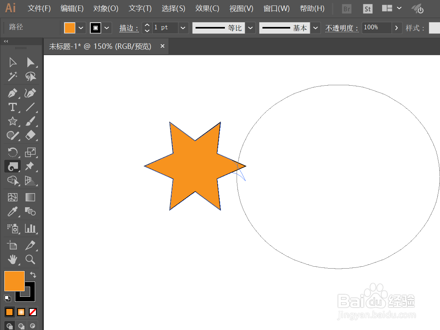440x330 pixels.
Task: Activate the Line Segment tool
Action: pyautogui.click(x=30, y=107)
